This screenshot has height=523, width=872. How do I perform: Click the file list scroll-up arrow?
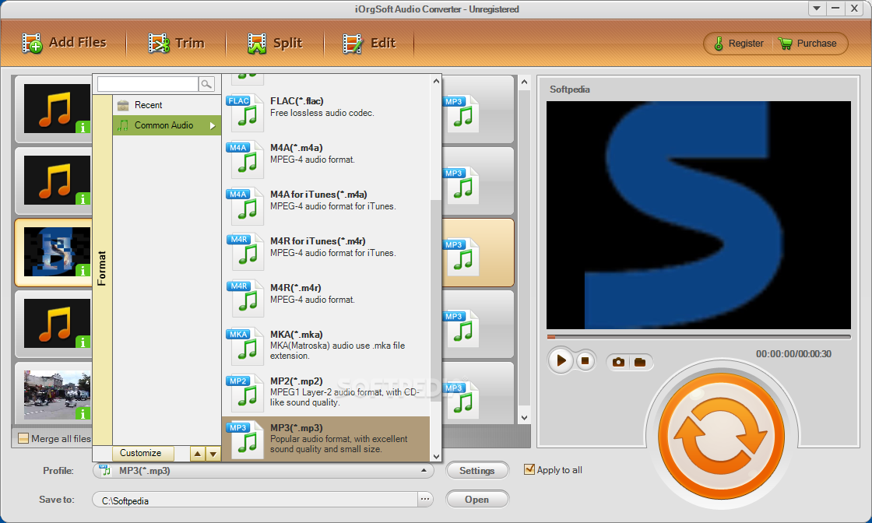click(x=524, y=82)
